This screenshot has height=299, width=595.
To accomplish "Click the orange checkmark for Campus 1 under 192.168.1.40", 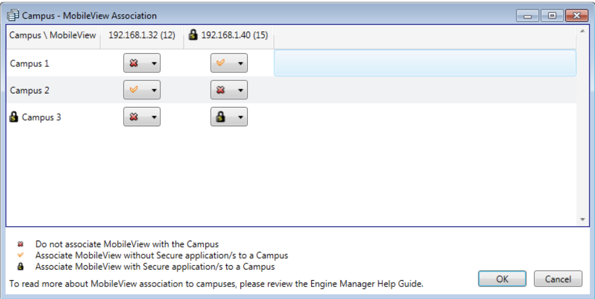I will 221,63.
